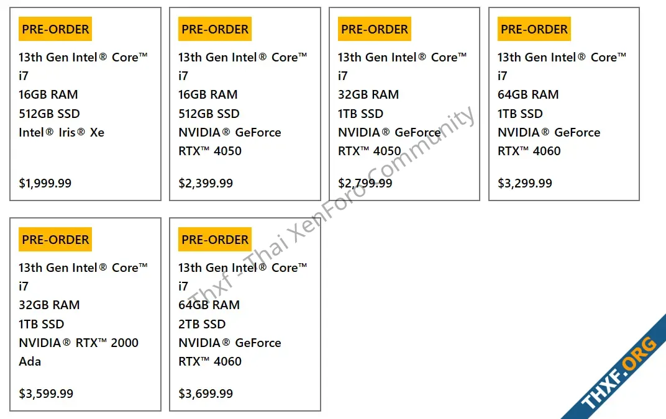Click PRE-ORDER badge on the $3,299.99 model

click(x=534, y=29)
